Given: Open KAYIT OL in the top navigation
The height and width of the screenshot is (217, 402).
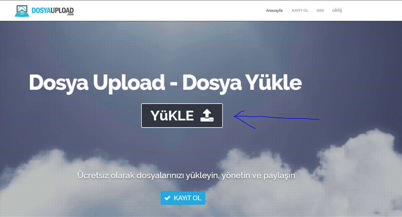Looking at the screenshot, I should click(300, 11).
